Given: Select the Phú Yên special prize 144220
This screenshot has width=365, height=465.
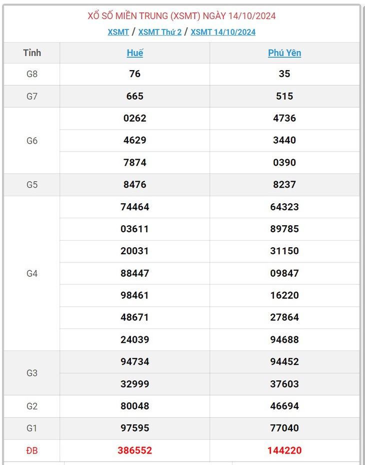Looking at the screenshot, I should pyautogui.click(x=284, y=450).
